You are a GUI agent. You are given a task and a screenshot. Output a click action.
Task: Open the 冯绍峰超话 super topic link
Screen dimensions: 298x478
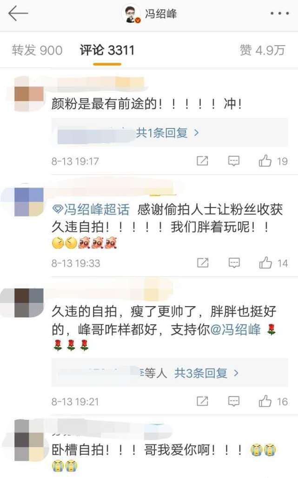click(91, 210)
